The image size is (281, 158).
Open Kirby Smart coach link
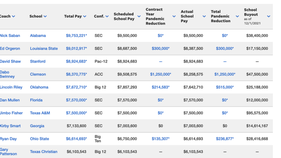point(10,126)
